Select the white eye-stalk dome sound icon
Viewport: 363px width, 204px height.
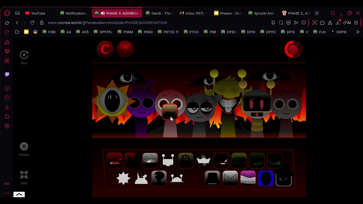click(177, 178)
